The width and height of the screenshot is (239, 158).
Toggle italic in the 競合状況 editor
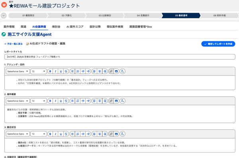tap(55, 134)
